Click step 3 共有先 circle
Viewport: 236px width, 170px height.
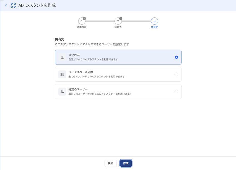(155, 21)
